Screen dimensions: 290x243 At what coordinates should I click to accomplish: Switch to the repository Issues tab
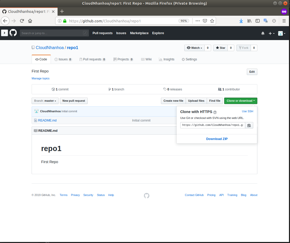(x=63, y=59)
